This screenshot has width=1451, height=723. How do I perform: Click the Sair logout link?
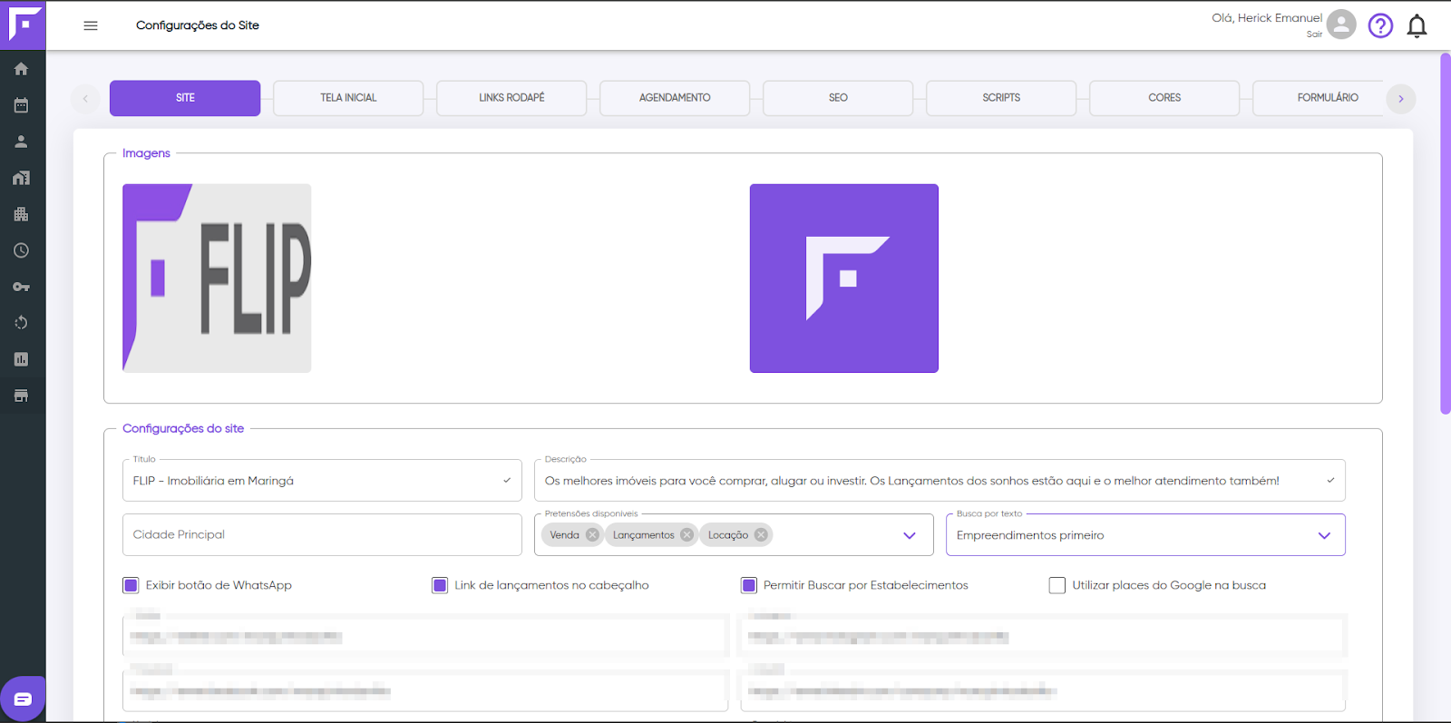(1314, 34)
